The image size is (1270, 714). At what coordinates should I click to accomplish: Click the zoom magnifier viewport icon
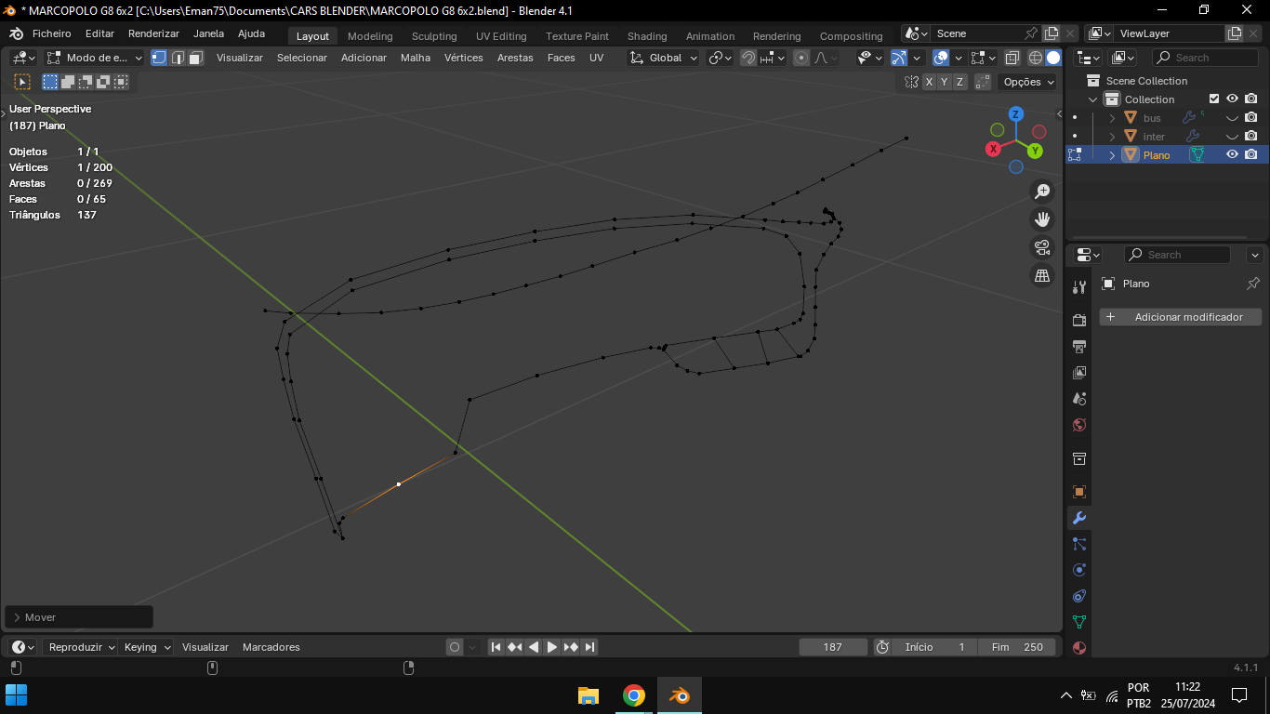coord(1042,192)
